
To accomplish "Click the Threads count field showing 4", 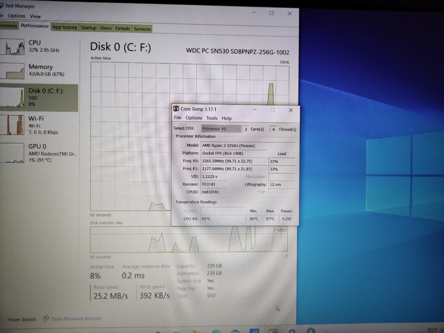I will coord(274,129).
